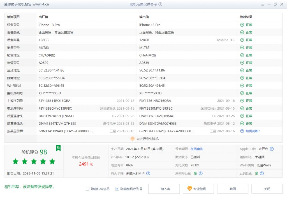The width and height of the screenshot is (287, 198).
Task: Click the 截图 screenshot button
Action: click(233, 189)
